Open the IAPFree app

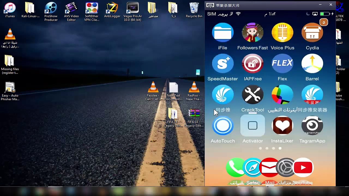tap(252, 64)
